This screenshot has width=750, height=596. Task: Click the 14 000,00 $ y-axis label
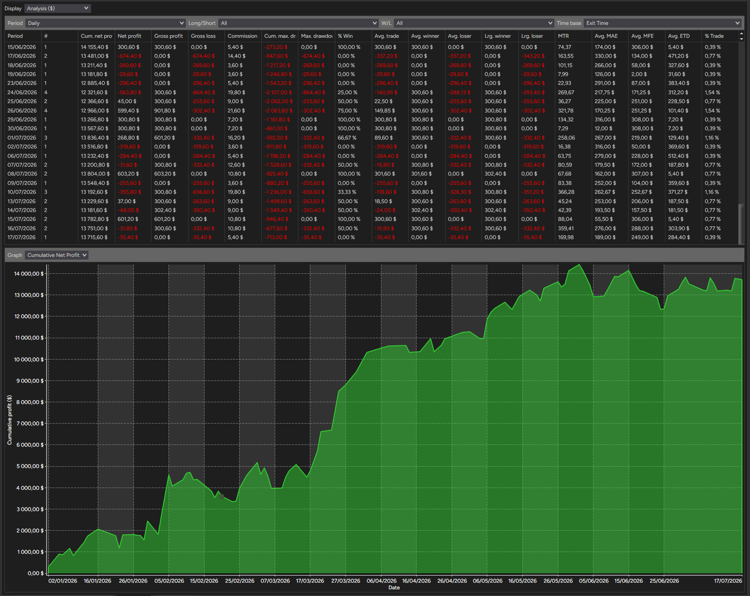[29, 274]
